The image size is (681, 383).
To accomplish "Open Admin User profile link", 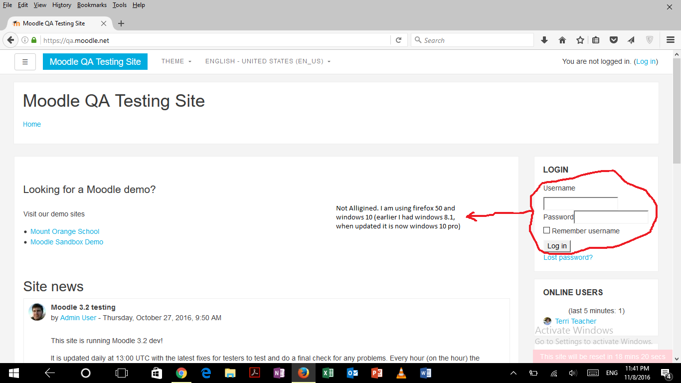I will tap(78, 318).
